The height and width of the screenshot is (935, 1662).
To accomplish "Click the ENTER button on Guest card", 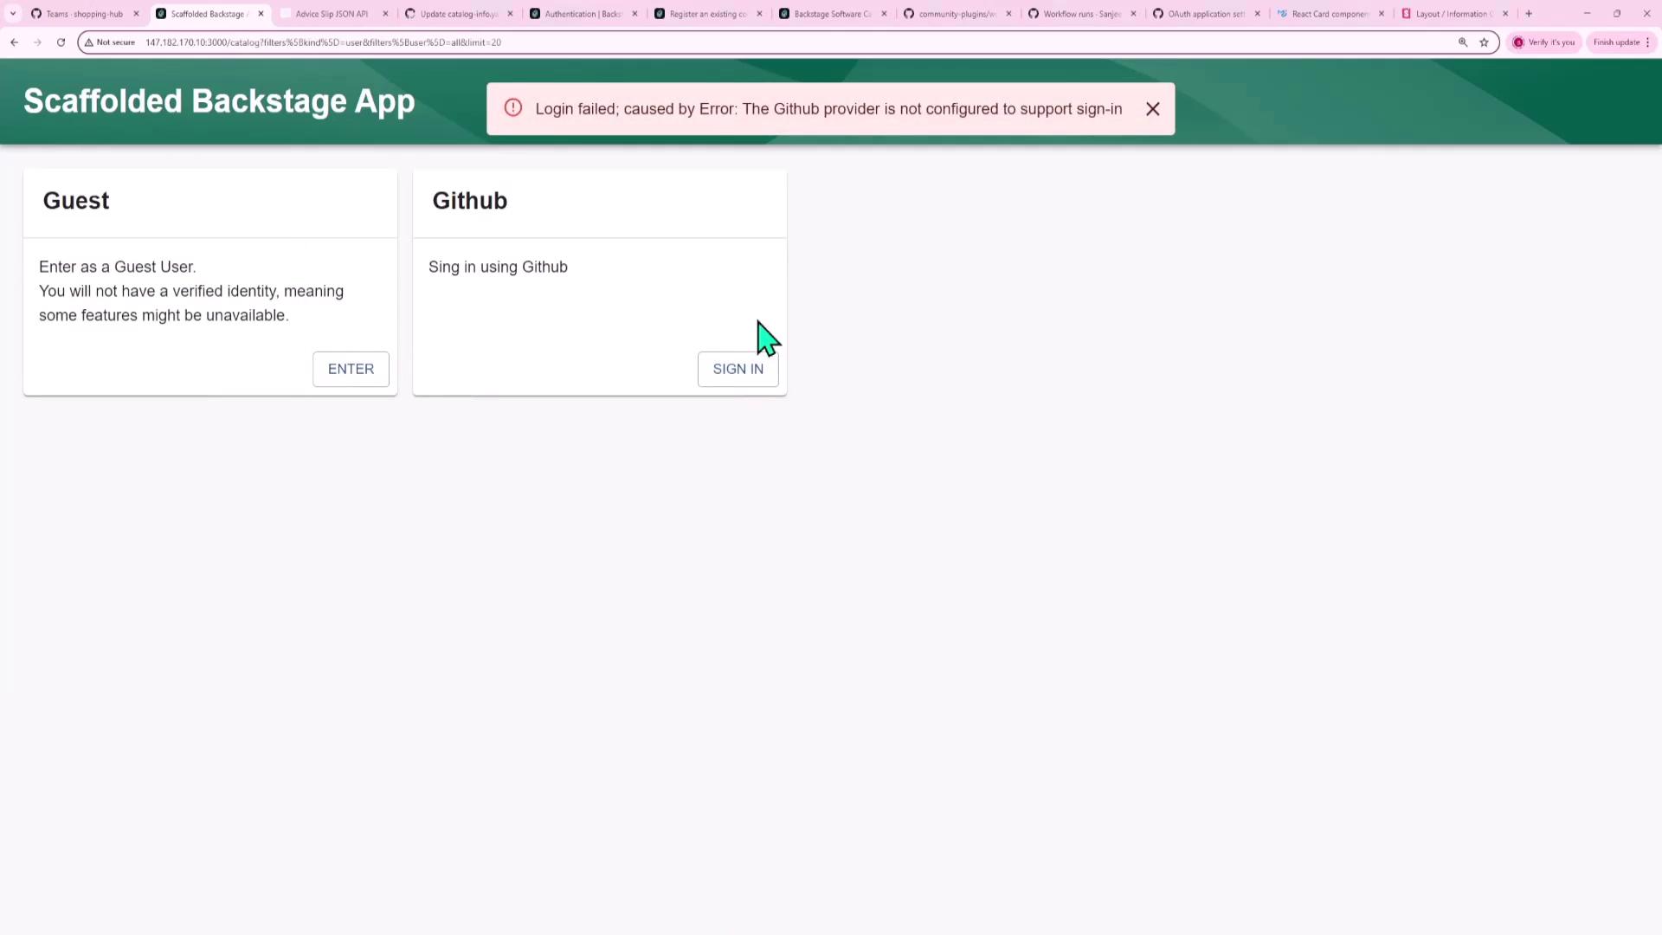I will coord(351,369).
